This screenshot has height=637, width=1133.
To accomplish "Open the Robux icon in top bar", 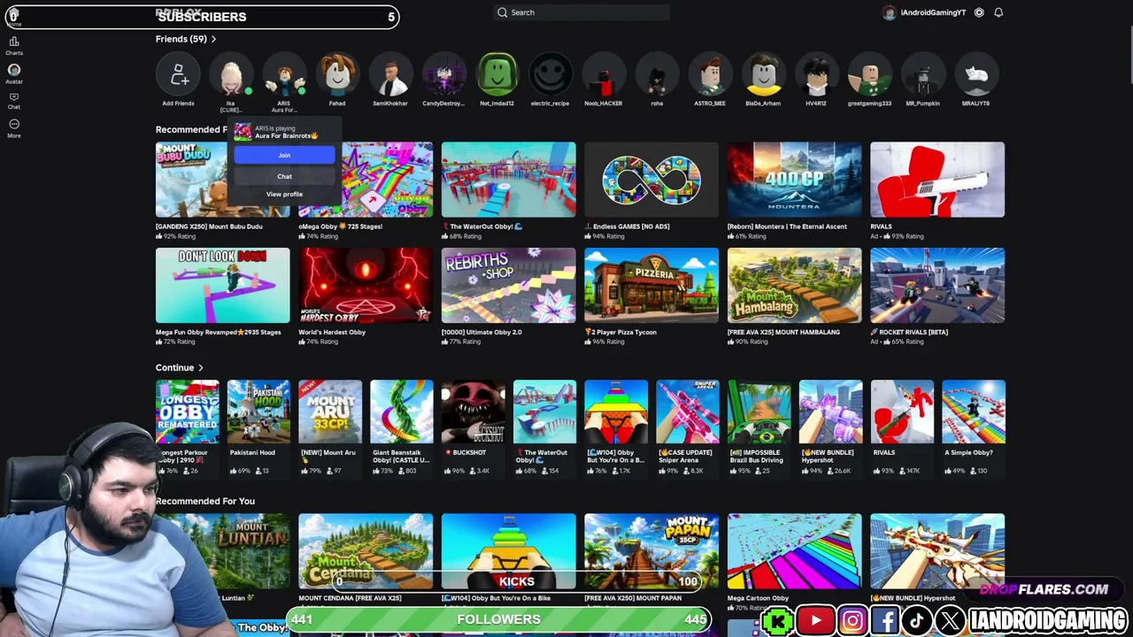I will [x=979, y=12].
